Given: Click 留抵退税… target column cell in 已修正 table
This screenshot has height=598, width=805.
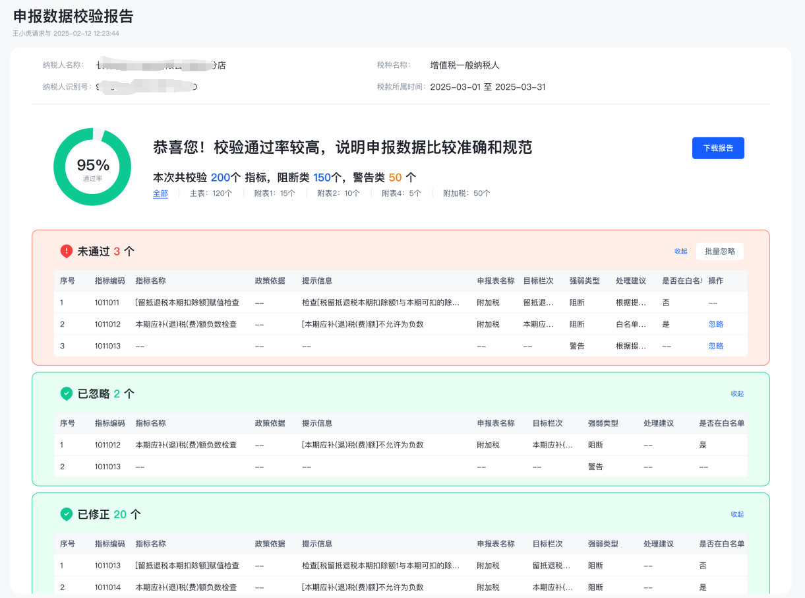Looking at the screenshot, I should pos(551,566).
